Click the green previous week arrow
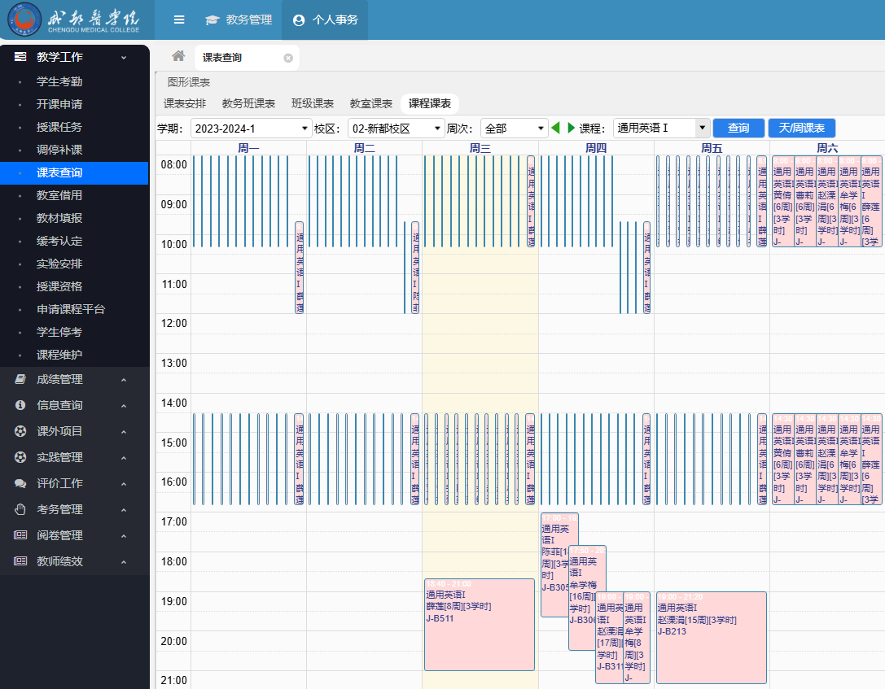Image resolution: width=885 pixels, height=689 pixels. pyautogui.click(x=556, y=128)
